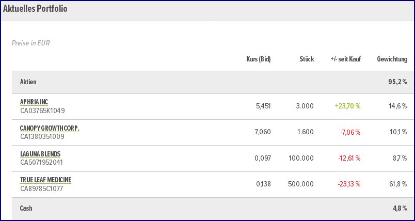Click the Preise in EUR note
Screen dimensions: 415x221
click(x=30, y=43)
